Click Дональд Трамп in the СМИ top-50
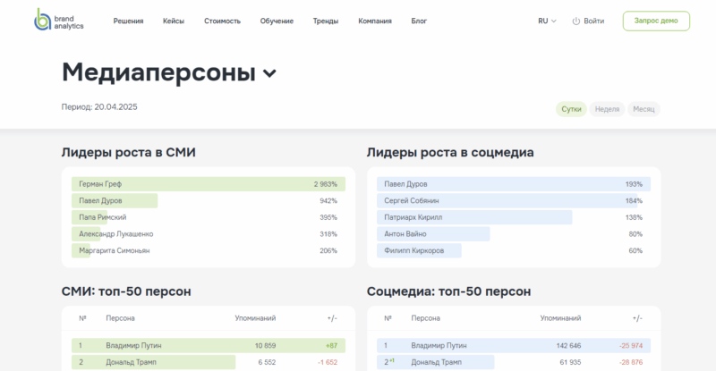This screenshot has width=716, height=371. point(131,362)
